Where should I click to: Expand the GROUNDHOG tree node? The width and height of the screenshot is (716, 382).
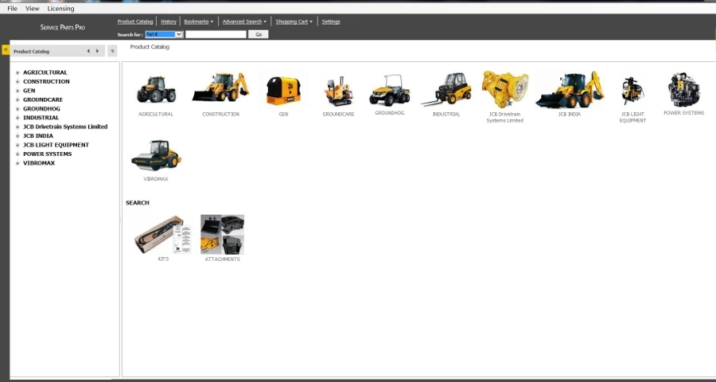[18, 109]
